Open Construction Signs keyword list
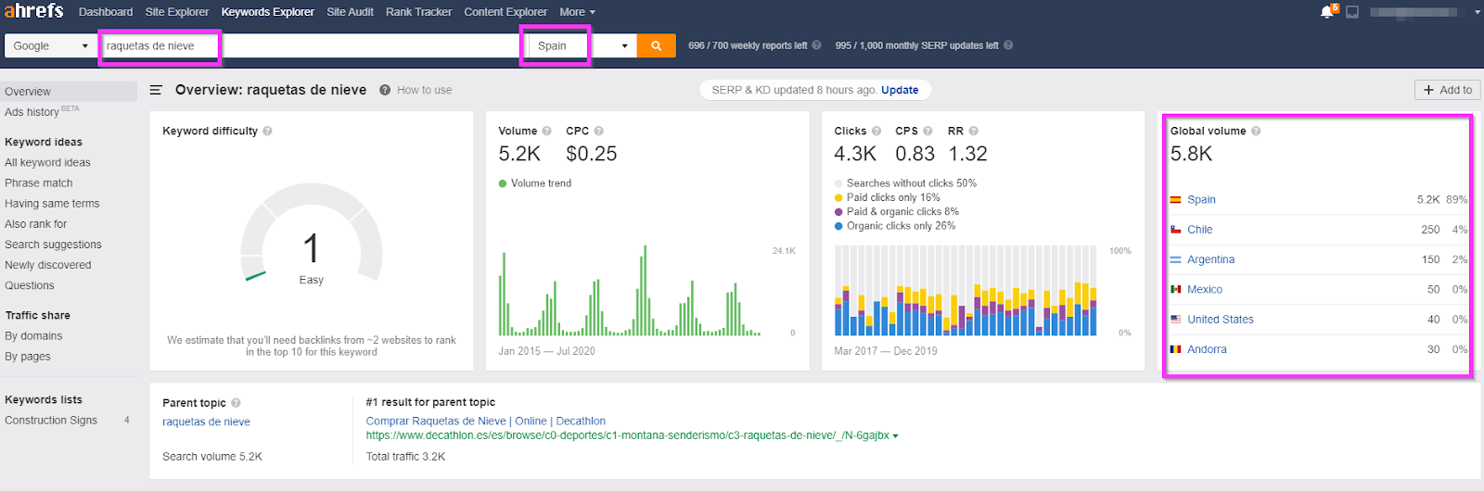The height and width of the screenshot is (491, 1484). click(x=51, y=421)
